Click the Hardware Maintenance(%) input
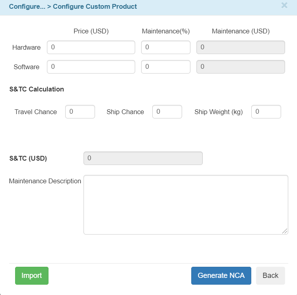Screen dimensions: 297x295 (166, 47)
